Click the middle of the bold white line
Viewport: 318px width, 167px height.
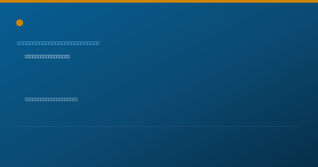tap(47, 56)
